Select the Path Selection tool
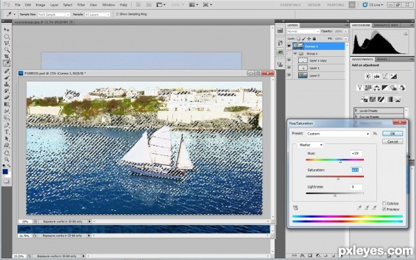This screenshot has width=416, height=260. tap(7, 139)
